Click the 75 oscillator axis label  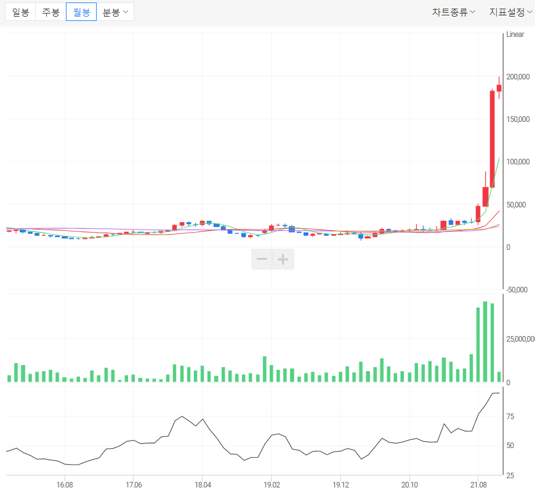(x=510, y=417)
